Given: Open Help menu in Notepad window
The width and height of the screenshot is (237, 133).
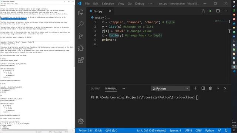Looking at the screenshot, I should coord(16,4).
